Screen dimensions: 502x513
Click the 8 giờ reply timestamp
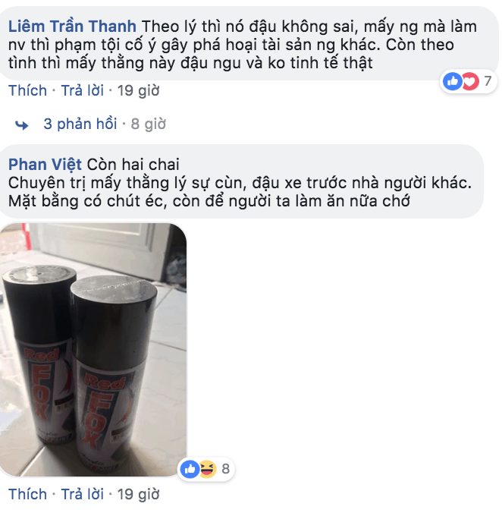tap(149, 124)
